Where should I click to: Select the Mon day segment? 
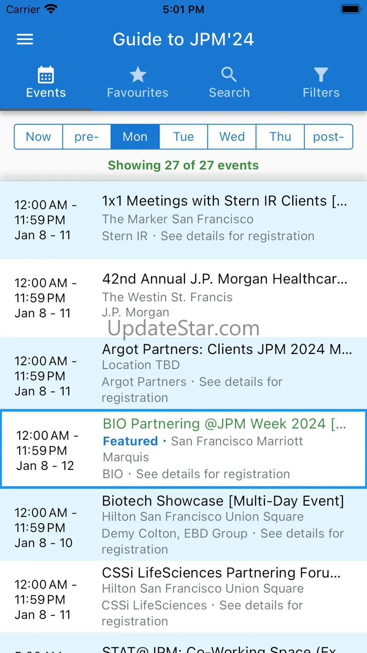pyautogui.click(x=135, y=137)
